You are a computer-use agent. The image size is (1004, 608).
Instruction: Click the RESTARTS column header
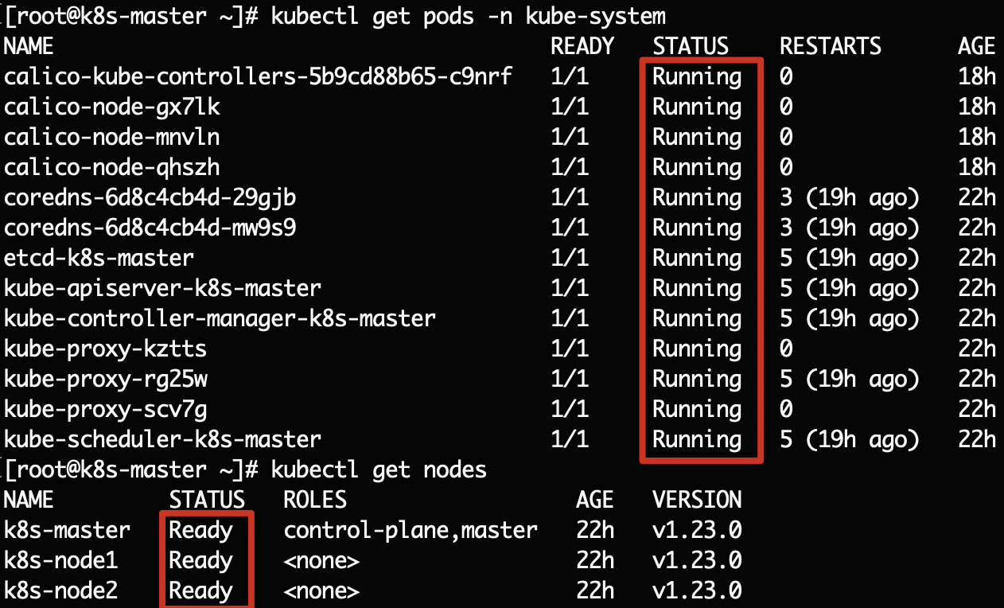click(x=831, y=46)
